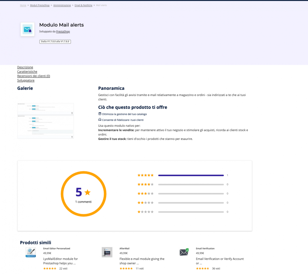Visit the PrestaShop developer link
This screenshot has height=274, width=308.
63,31
